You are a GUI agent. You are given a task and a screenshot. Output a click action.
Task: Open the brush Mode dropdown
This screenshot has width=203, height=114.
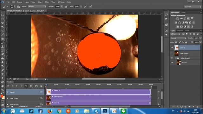tap(37, 7)
